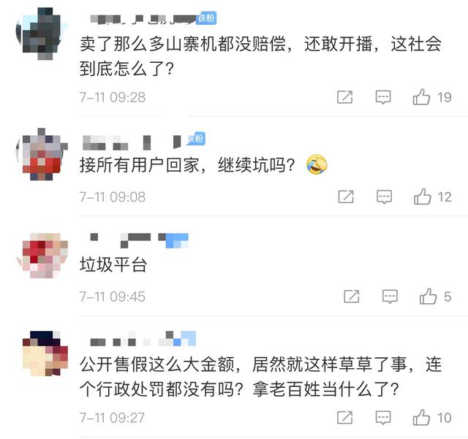Reply to the 继续坑吗 comment
Image resolution: width=468 pixels, height=439 pixels.
pos(384,196)
